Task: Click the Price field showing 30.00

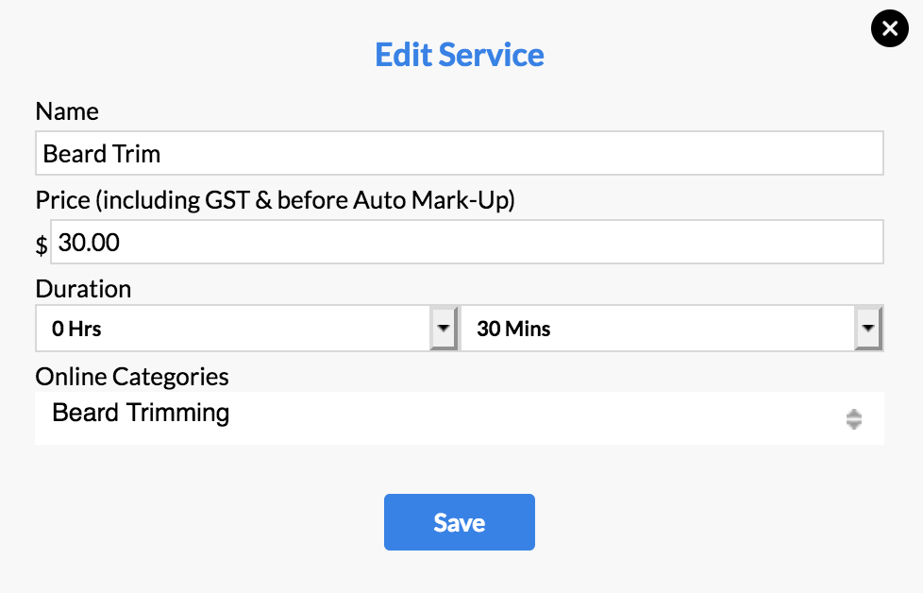Action: point(467,242)
